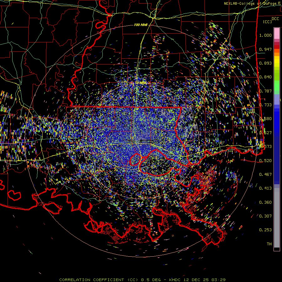The height and width of the screenshot is (282, 282).
Task: Click the TH threshold label on the scale
Action: click(x=269, y=244)
